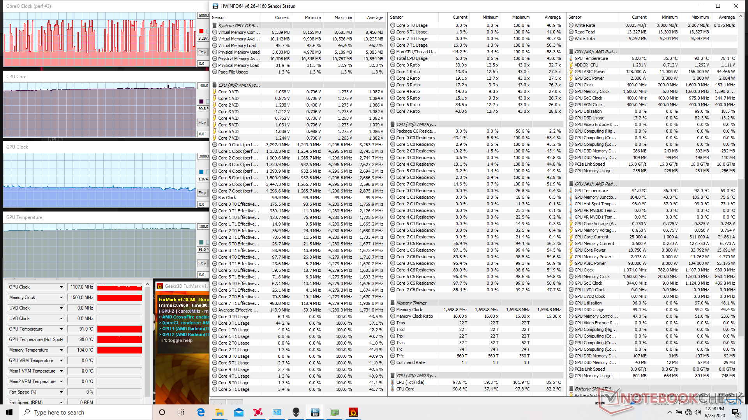Open File Explorer from the taskbar
This screenshot has height=420, width=748.
click(x=220, y=412)
